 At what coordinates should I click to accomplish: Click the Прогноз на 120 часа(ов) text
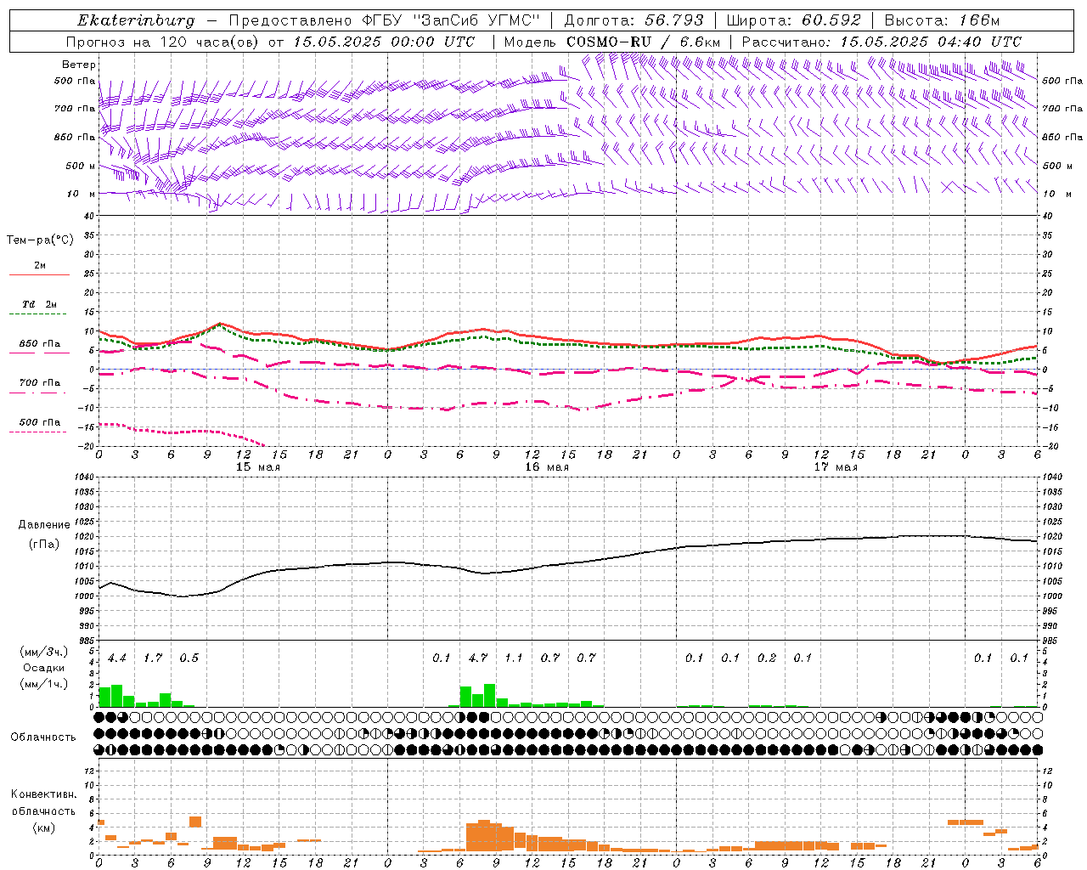[x=164, y=42]
